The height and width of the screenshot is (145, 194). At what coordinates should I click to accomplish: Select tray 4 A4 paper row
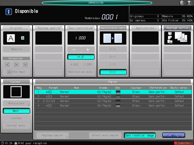113,106
